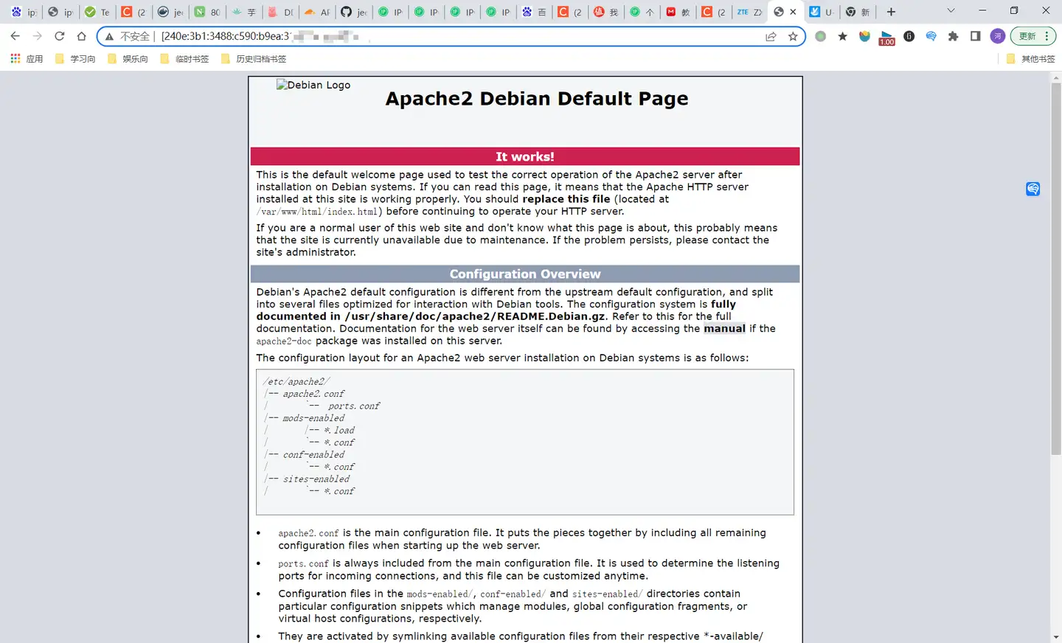Switch to the Chrome 新 tab
The width and height of the screenshot is (1062, 643).
coord(858,12)
